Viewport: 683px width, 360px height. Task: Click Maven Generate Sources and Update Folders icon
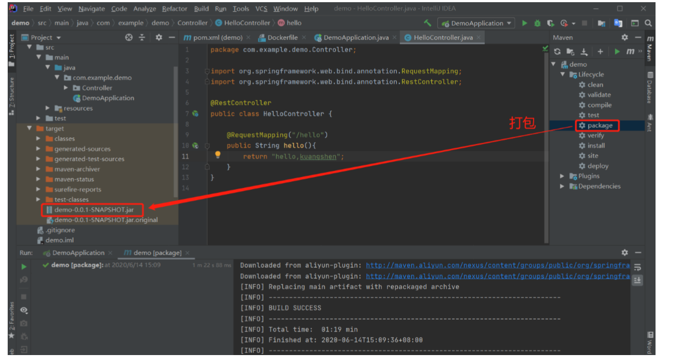tap(571, 52)
